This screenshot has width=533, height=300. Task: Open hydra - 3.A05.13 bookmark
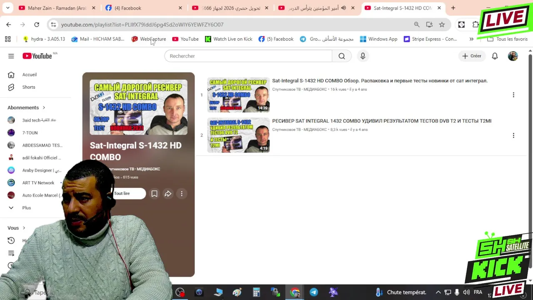(44, 39)
